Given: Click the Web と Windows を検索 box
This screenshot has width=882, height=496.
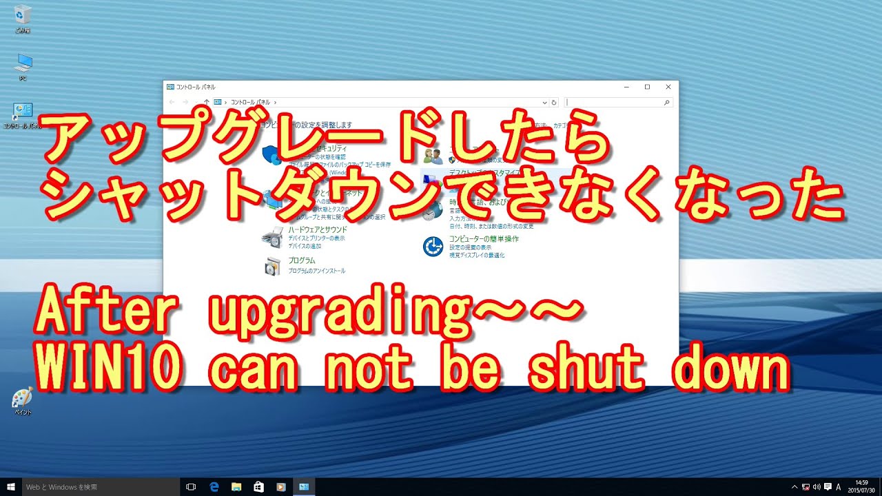Looking at the screenshot, I should point(101,487).
